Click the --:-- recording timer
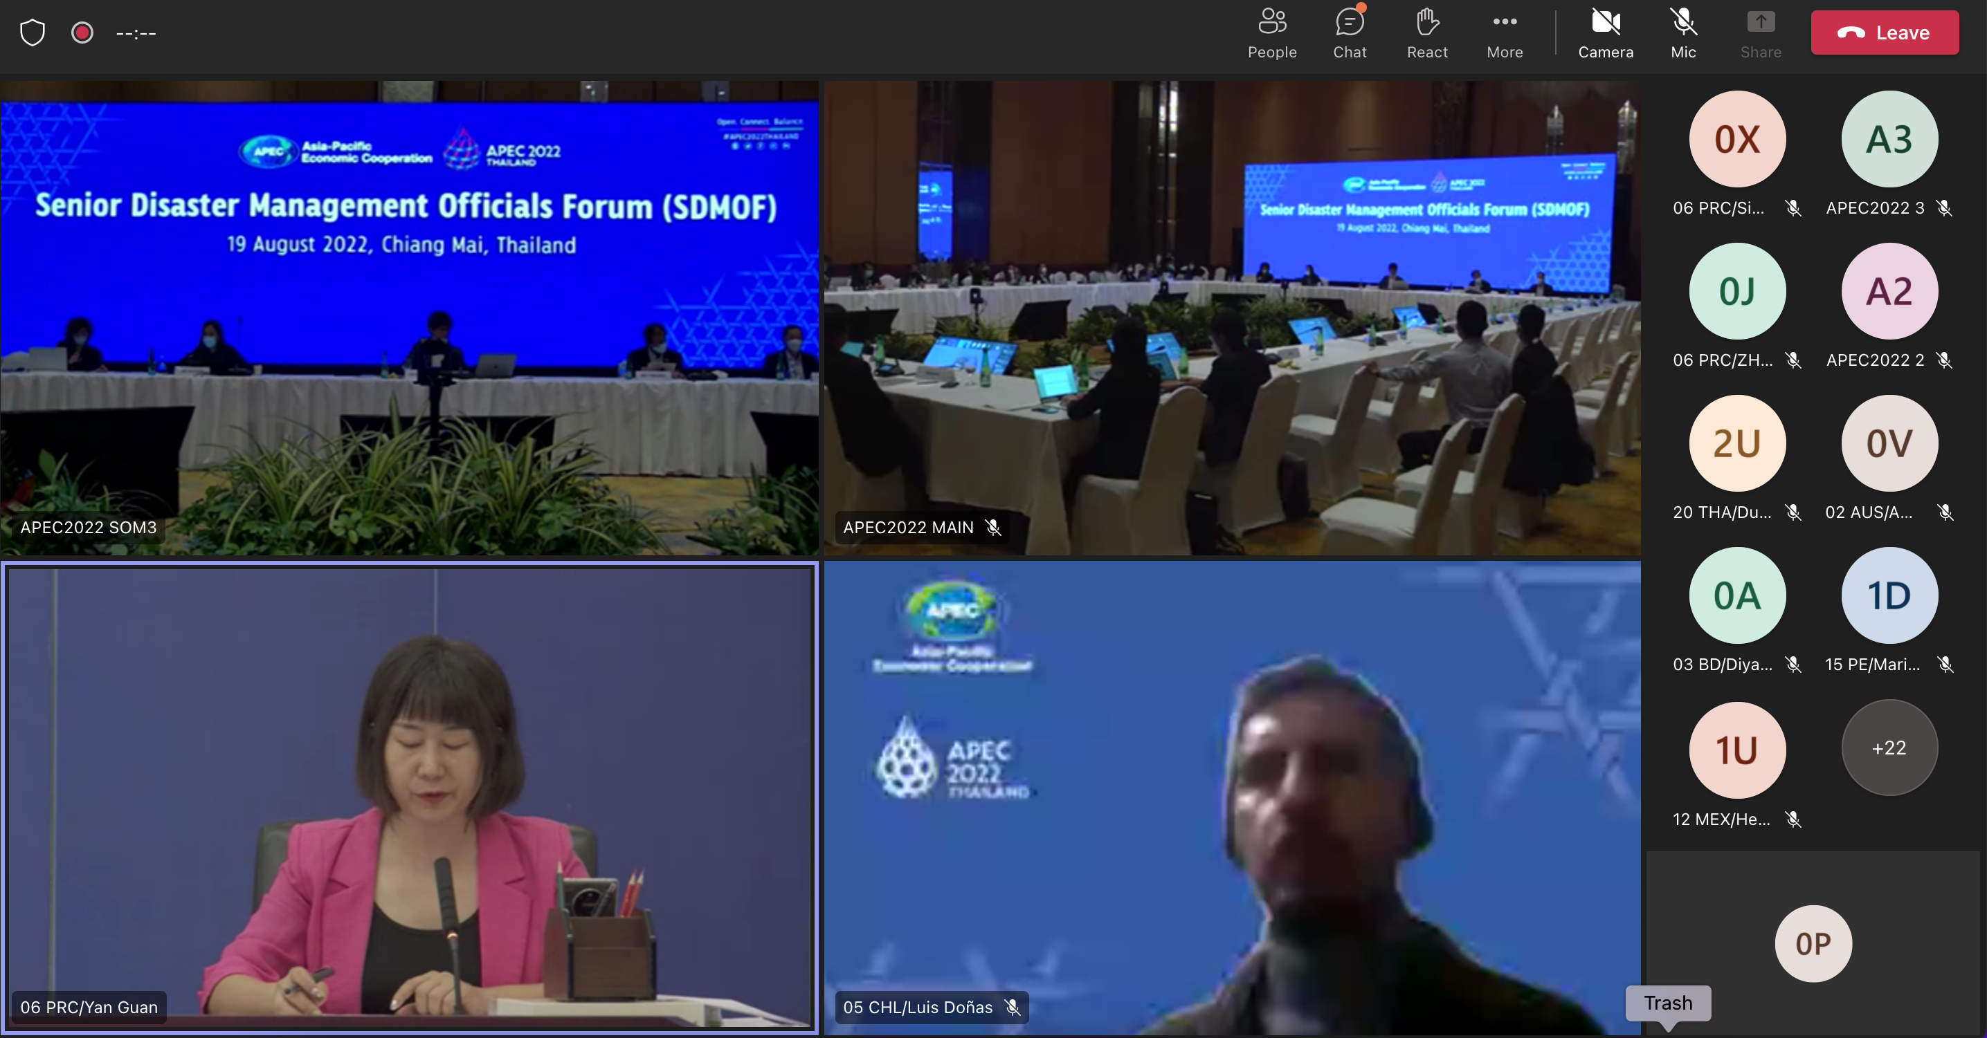Screen dimensions: 1987x1038 coord(136,34)
